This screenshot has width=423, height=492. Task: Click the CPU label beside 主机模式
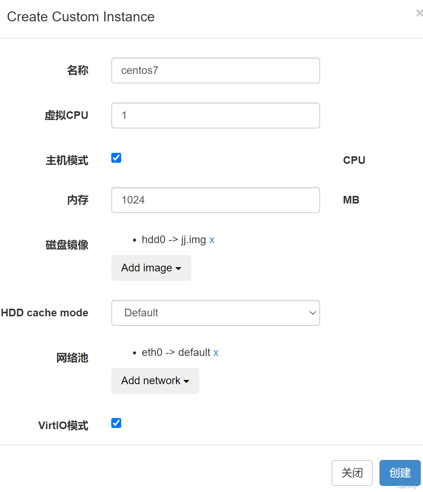354,160
